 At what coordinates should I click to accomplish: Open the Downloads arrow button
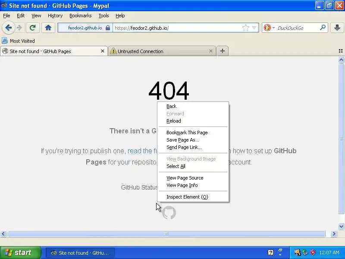[337, 28]
